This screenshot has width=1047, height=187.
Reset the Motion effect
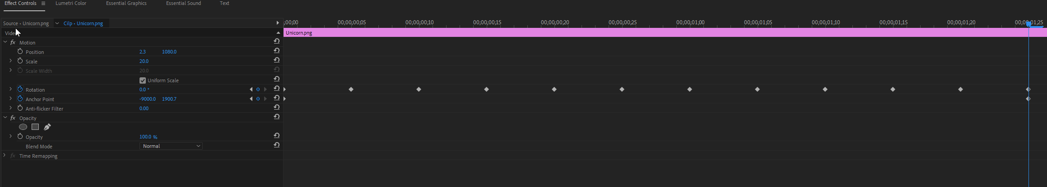[x=276, y=41]
